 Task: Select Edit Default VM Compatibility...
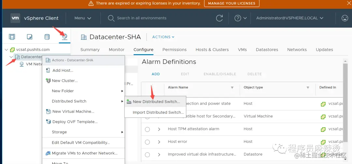(83, 143)
